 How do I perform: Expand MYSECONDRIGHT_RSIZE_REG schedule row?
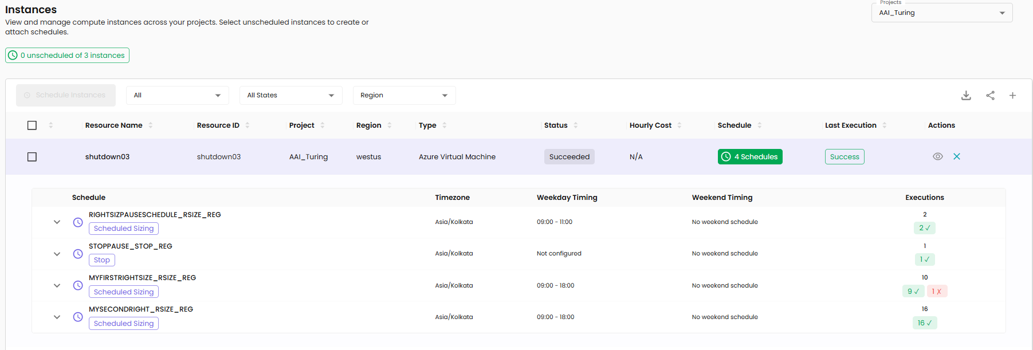[57, 317]
